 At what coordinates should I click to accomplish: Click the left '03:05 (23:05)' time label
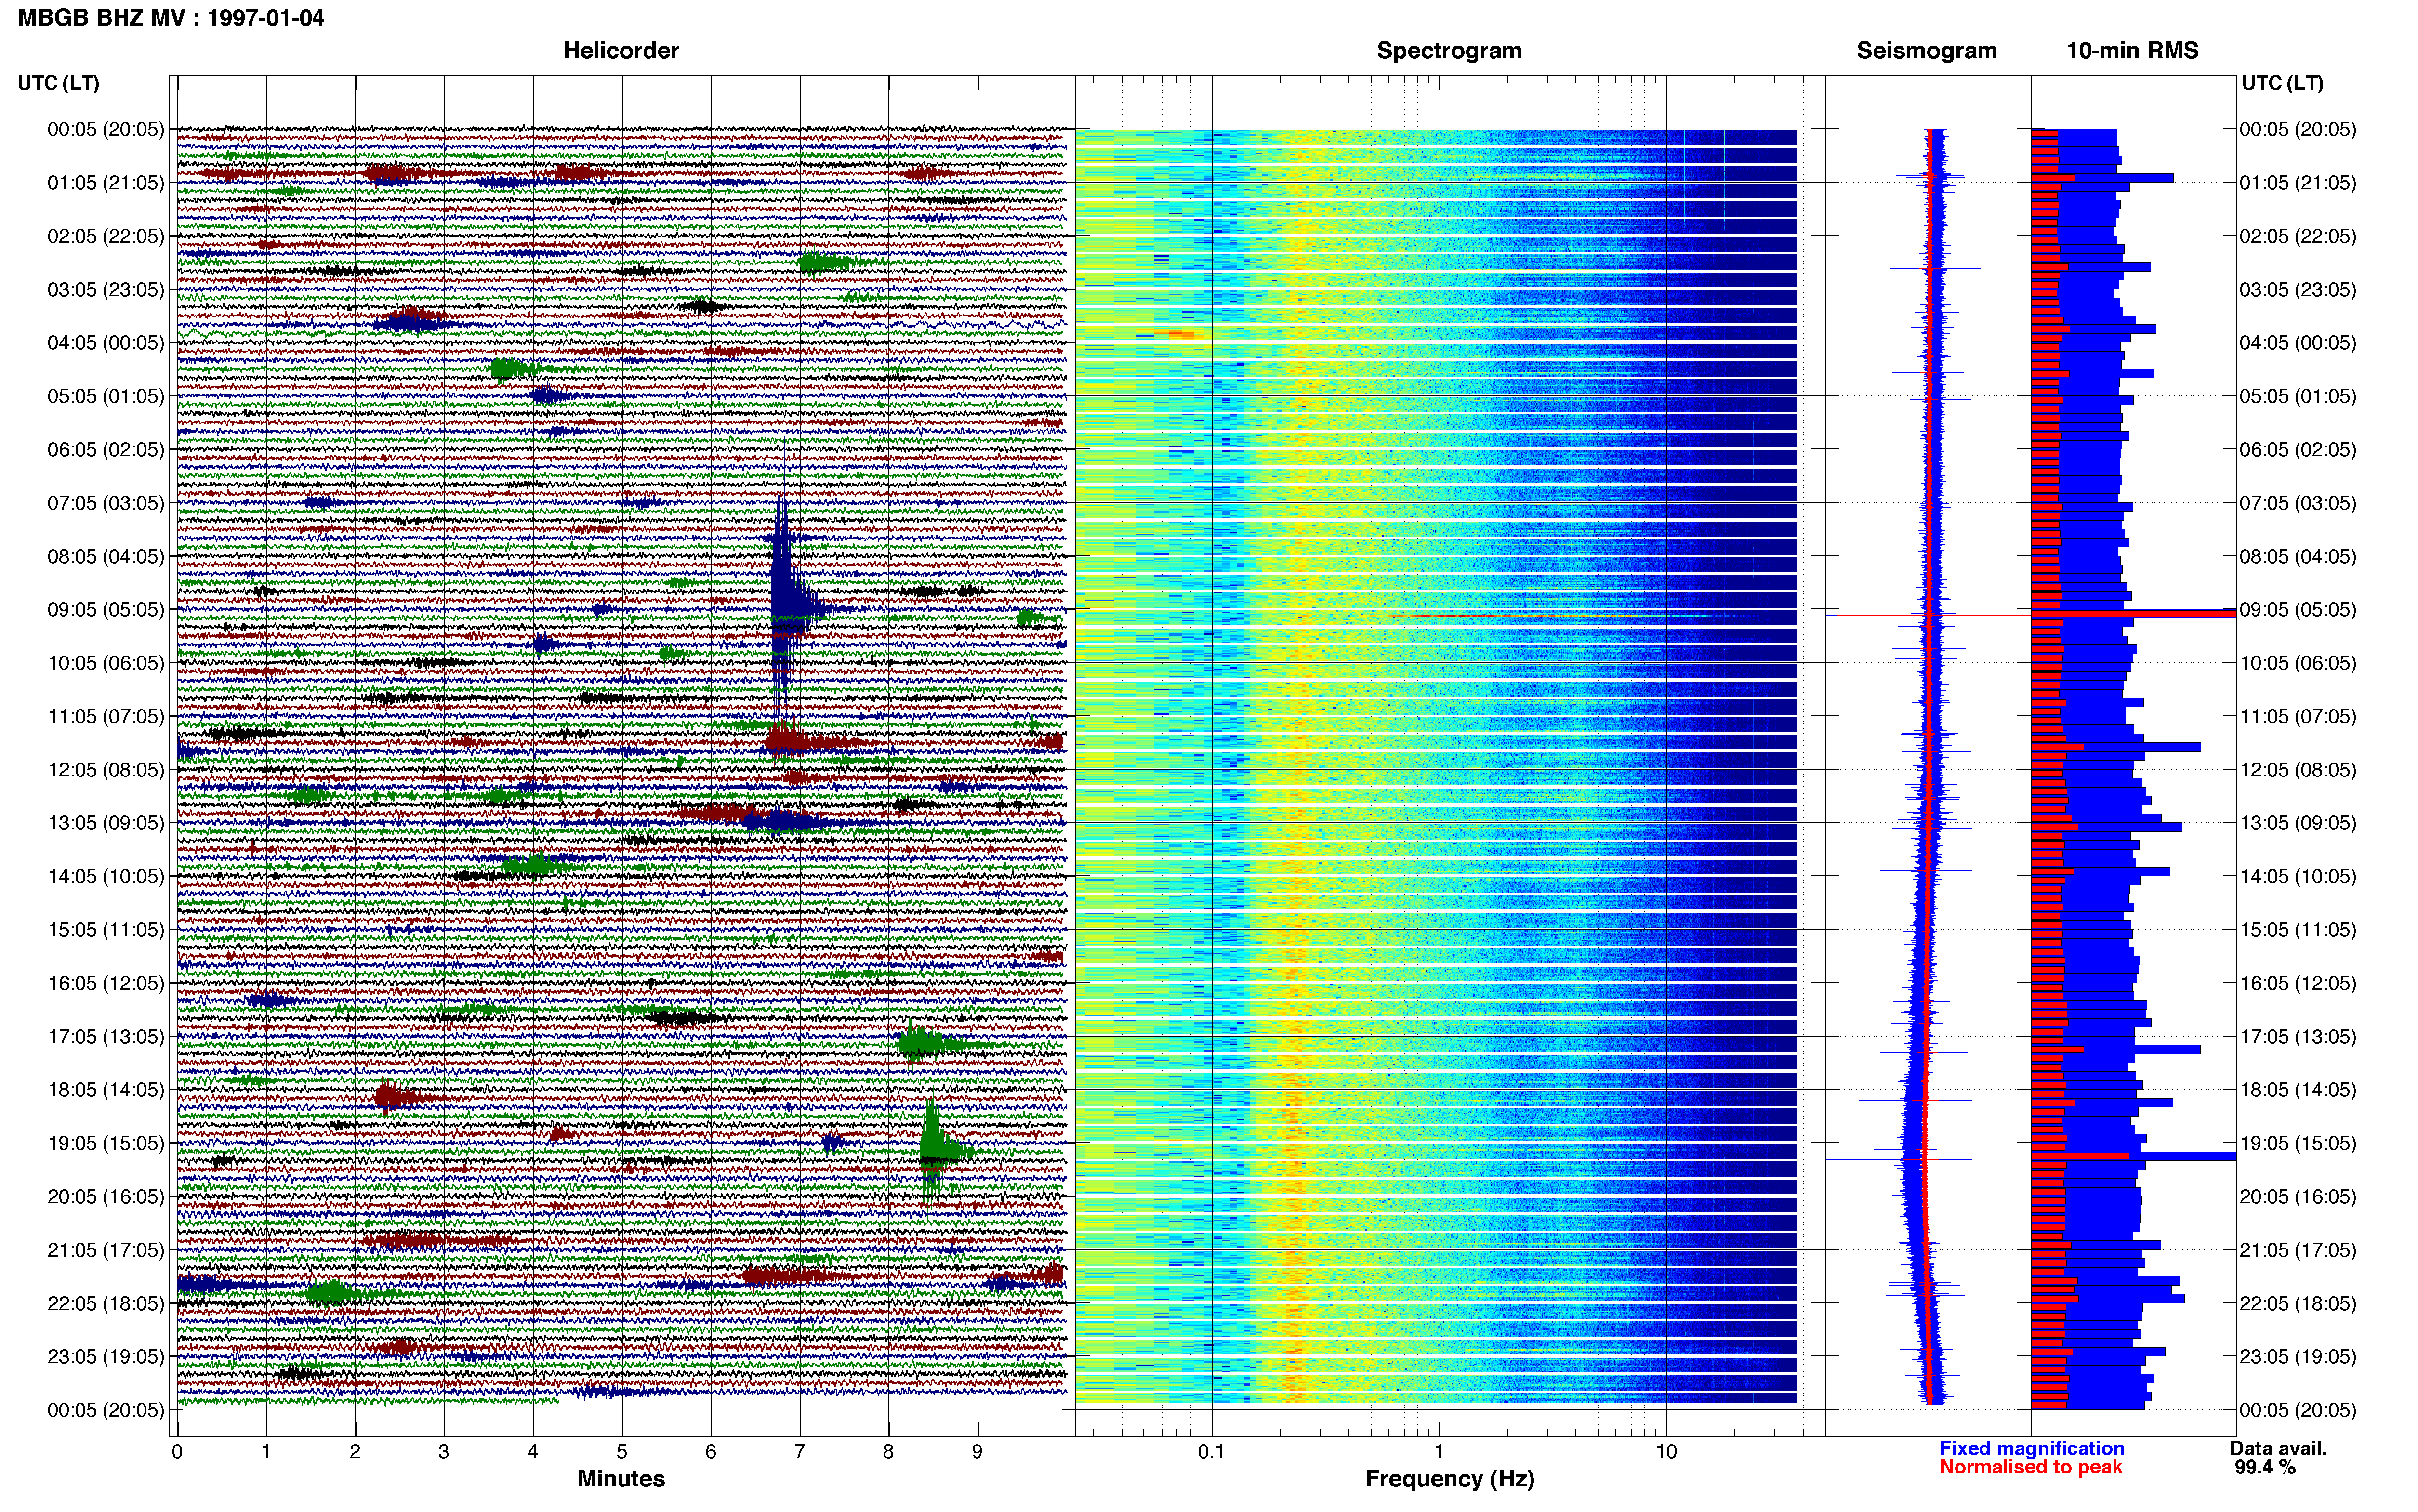coord(106,290)
